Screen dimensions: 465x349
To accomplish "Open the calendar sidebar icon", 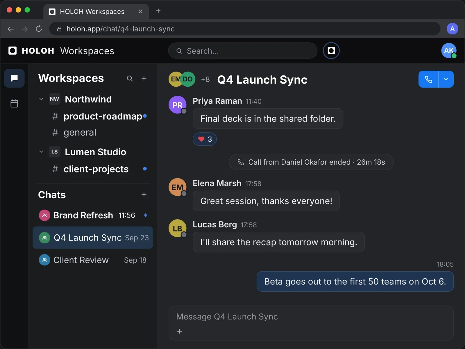I will [x=14, y=103].
